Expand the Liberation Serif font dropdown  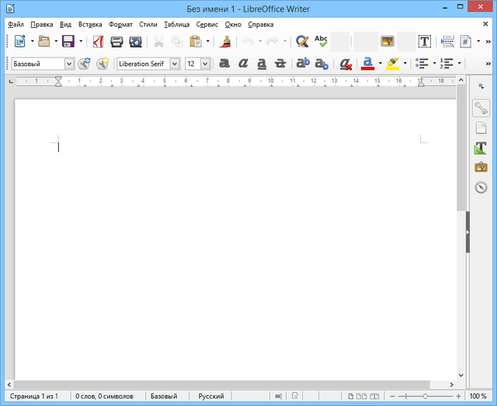[174, 64]
